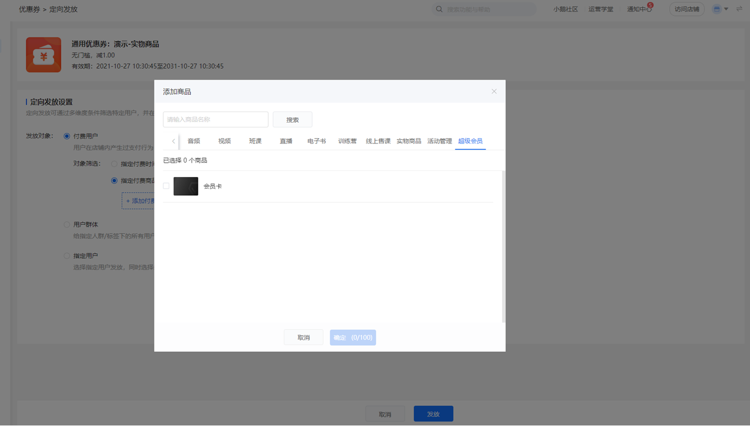Open the account dropdown arrow

pyautogui.click(x=726, y=9)
